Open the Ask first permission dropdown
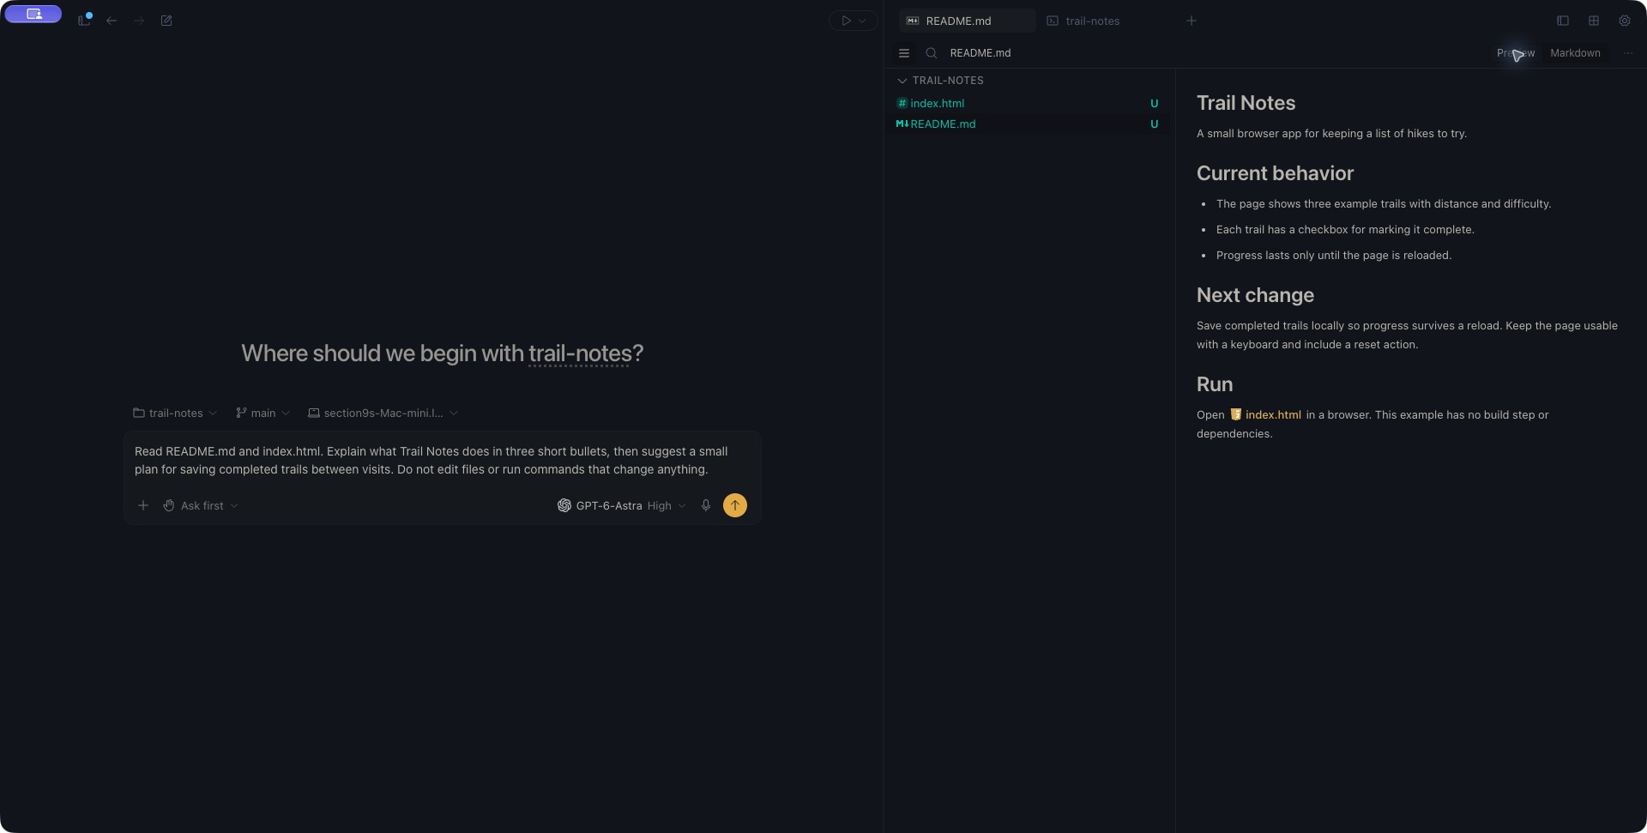 tap(201, 506)
